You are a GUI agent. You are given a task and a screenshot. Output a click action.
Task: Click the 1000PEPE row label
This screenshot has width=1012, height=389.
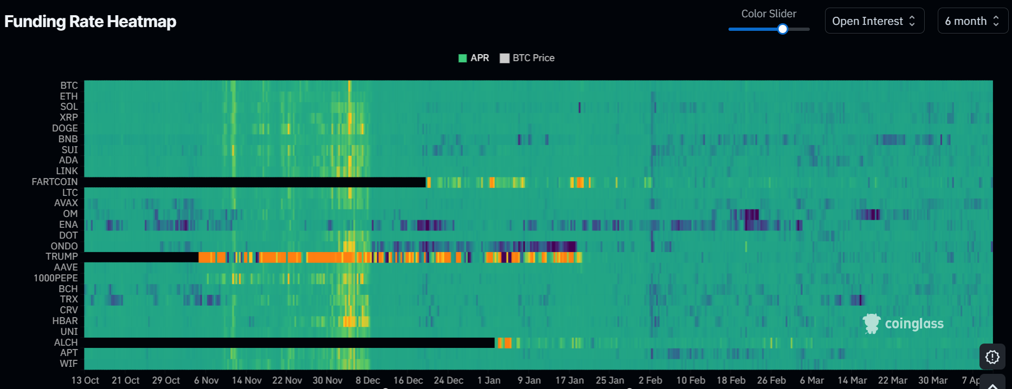click(56, 278)
